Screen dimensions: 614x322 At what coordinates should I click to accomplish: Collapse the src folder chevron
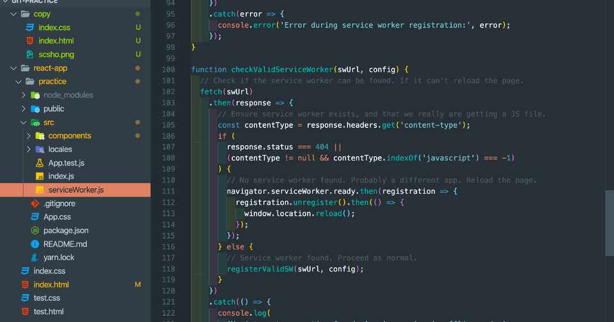(x=24, y=123)
